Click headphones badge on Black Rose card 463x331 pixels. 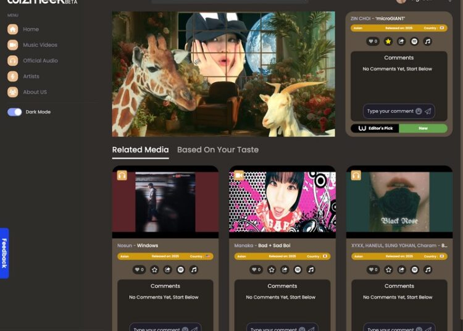(356, 175)
